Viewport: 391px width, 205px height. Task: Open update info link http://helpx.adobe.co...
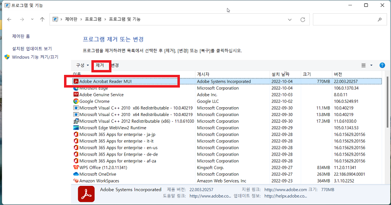(285, 196)
